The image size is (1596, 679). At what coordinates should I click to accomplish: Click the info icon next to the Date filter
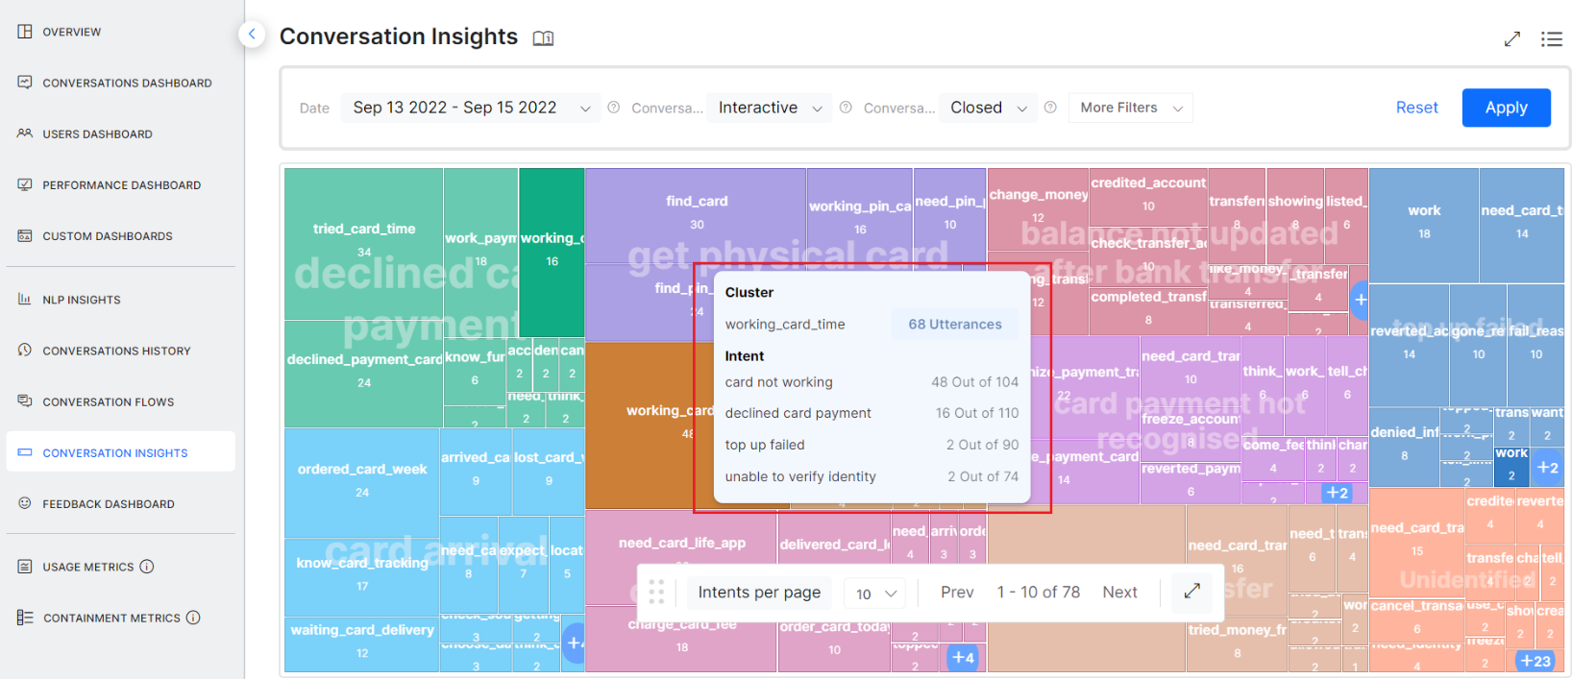pos(613,108)
